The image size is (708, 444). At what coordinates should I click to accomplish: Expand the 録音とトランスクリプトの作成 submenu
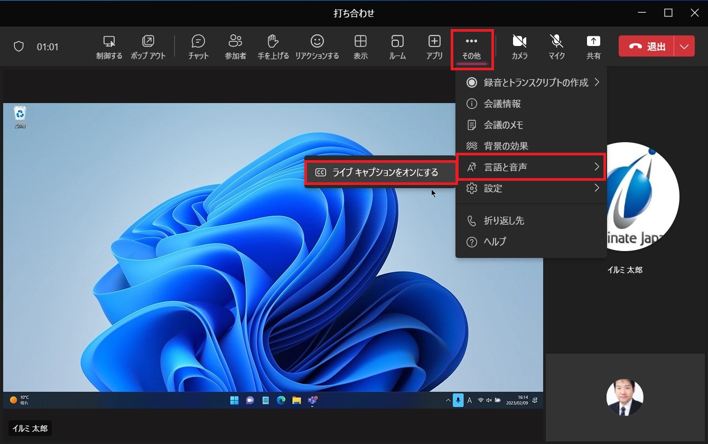pyautogui.click(x=531, y=82)
